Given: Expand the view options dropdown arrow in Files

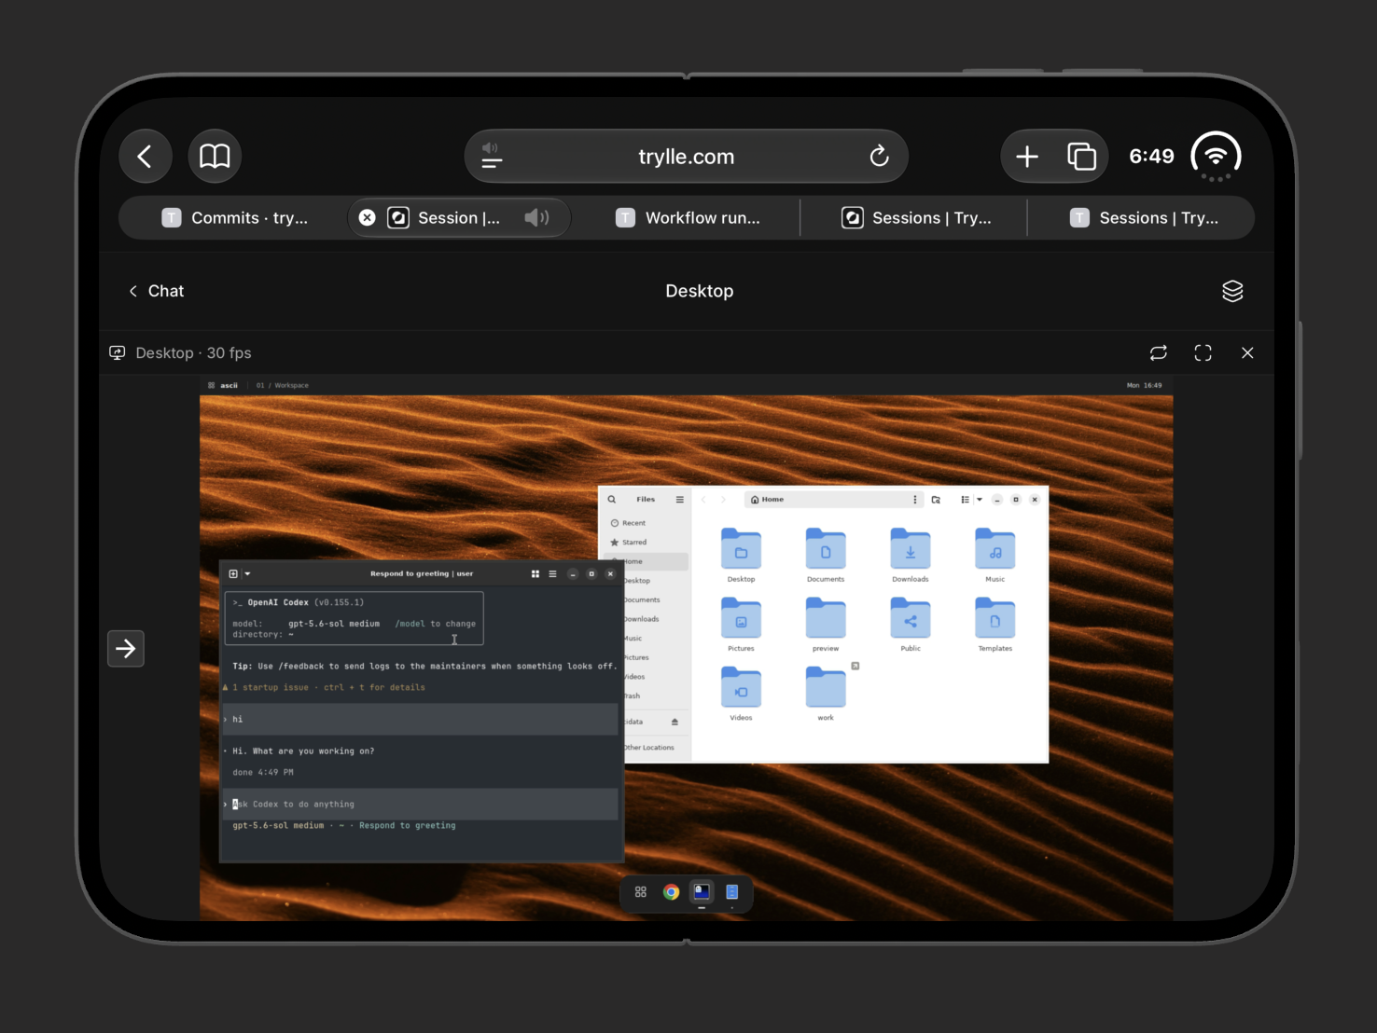Looking at the screenshot, I should point(980,500).
